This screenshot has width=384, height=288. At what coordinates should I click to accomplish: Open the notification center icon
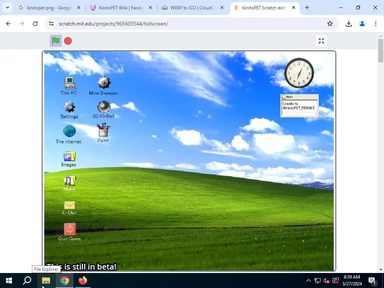372,280
